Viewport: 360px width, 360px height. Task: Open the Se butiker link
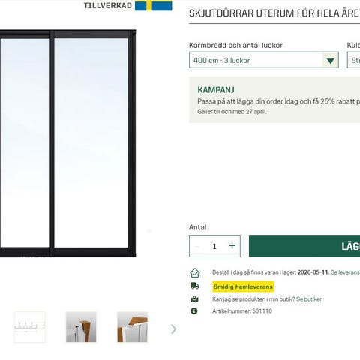pyautogui.click(x=309, y=299)
